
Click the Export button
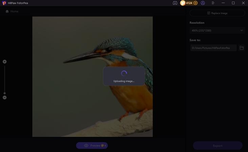pos(218,146)
